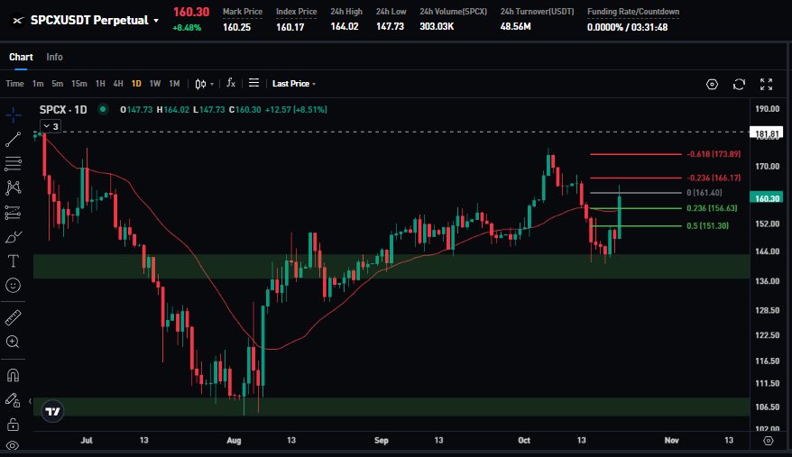Click the 24h Turnover(USDT) label

tap(537, 12)
